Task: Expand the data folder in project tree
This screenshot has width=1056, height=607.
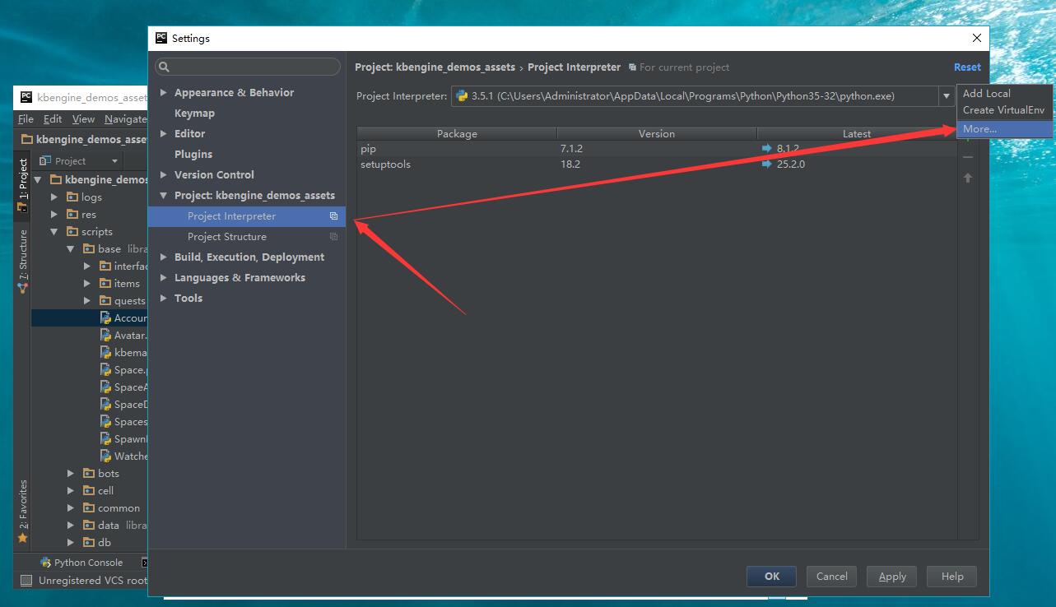Action: (71, 525)
